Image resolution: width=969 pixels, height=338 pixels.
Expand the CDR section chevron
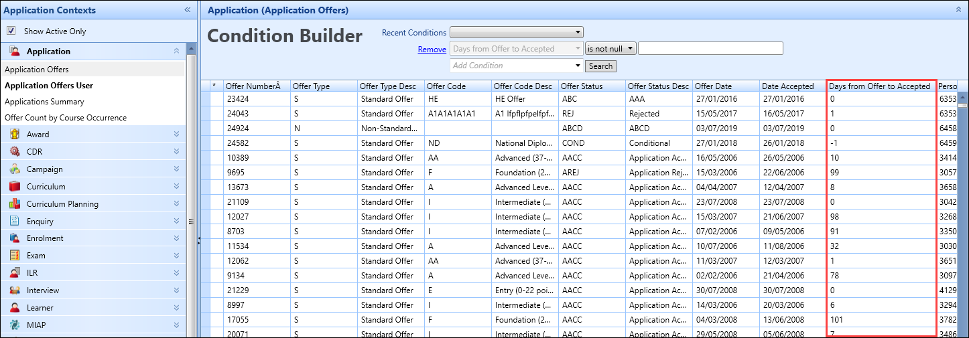tap(176, 152)
